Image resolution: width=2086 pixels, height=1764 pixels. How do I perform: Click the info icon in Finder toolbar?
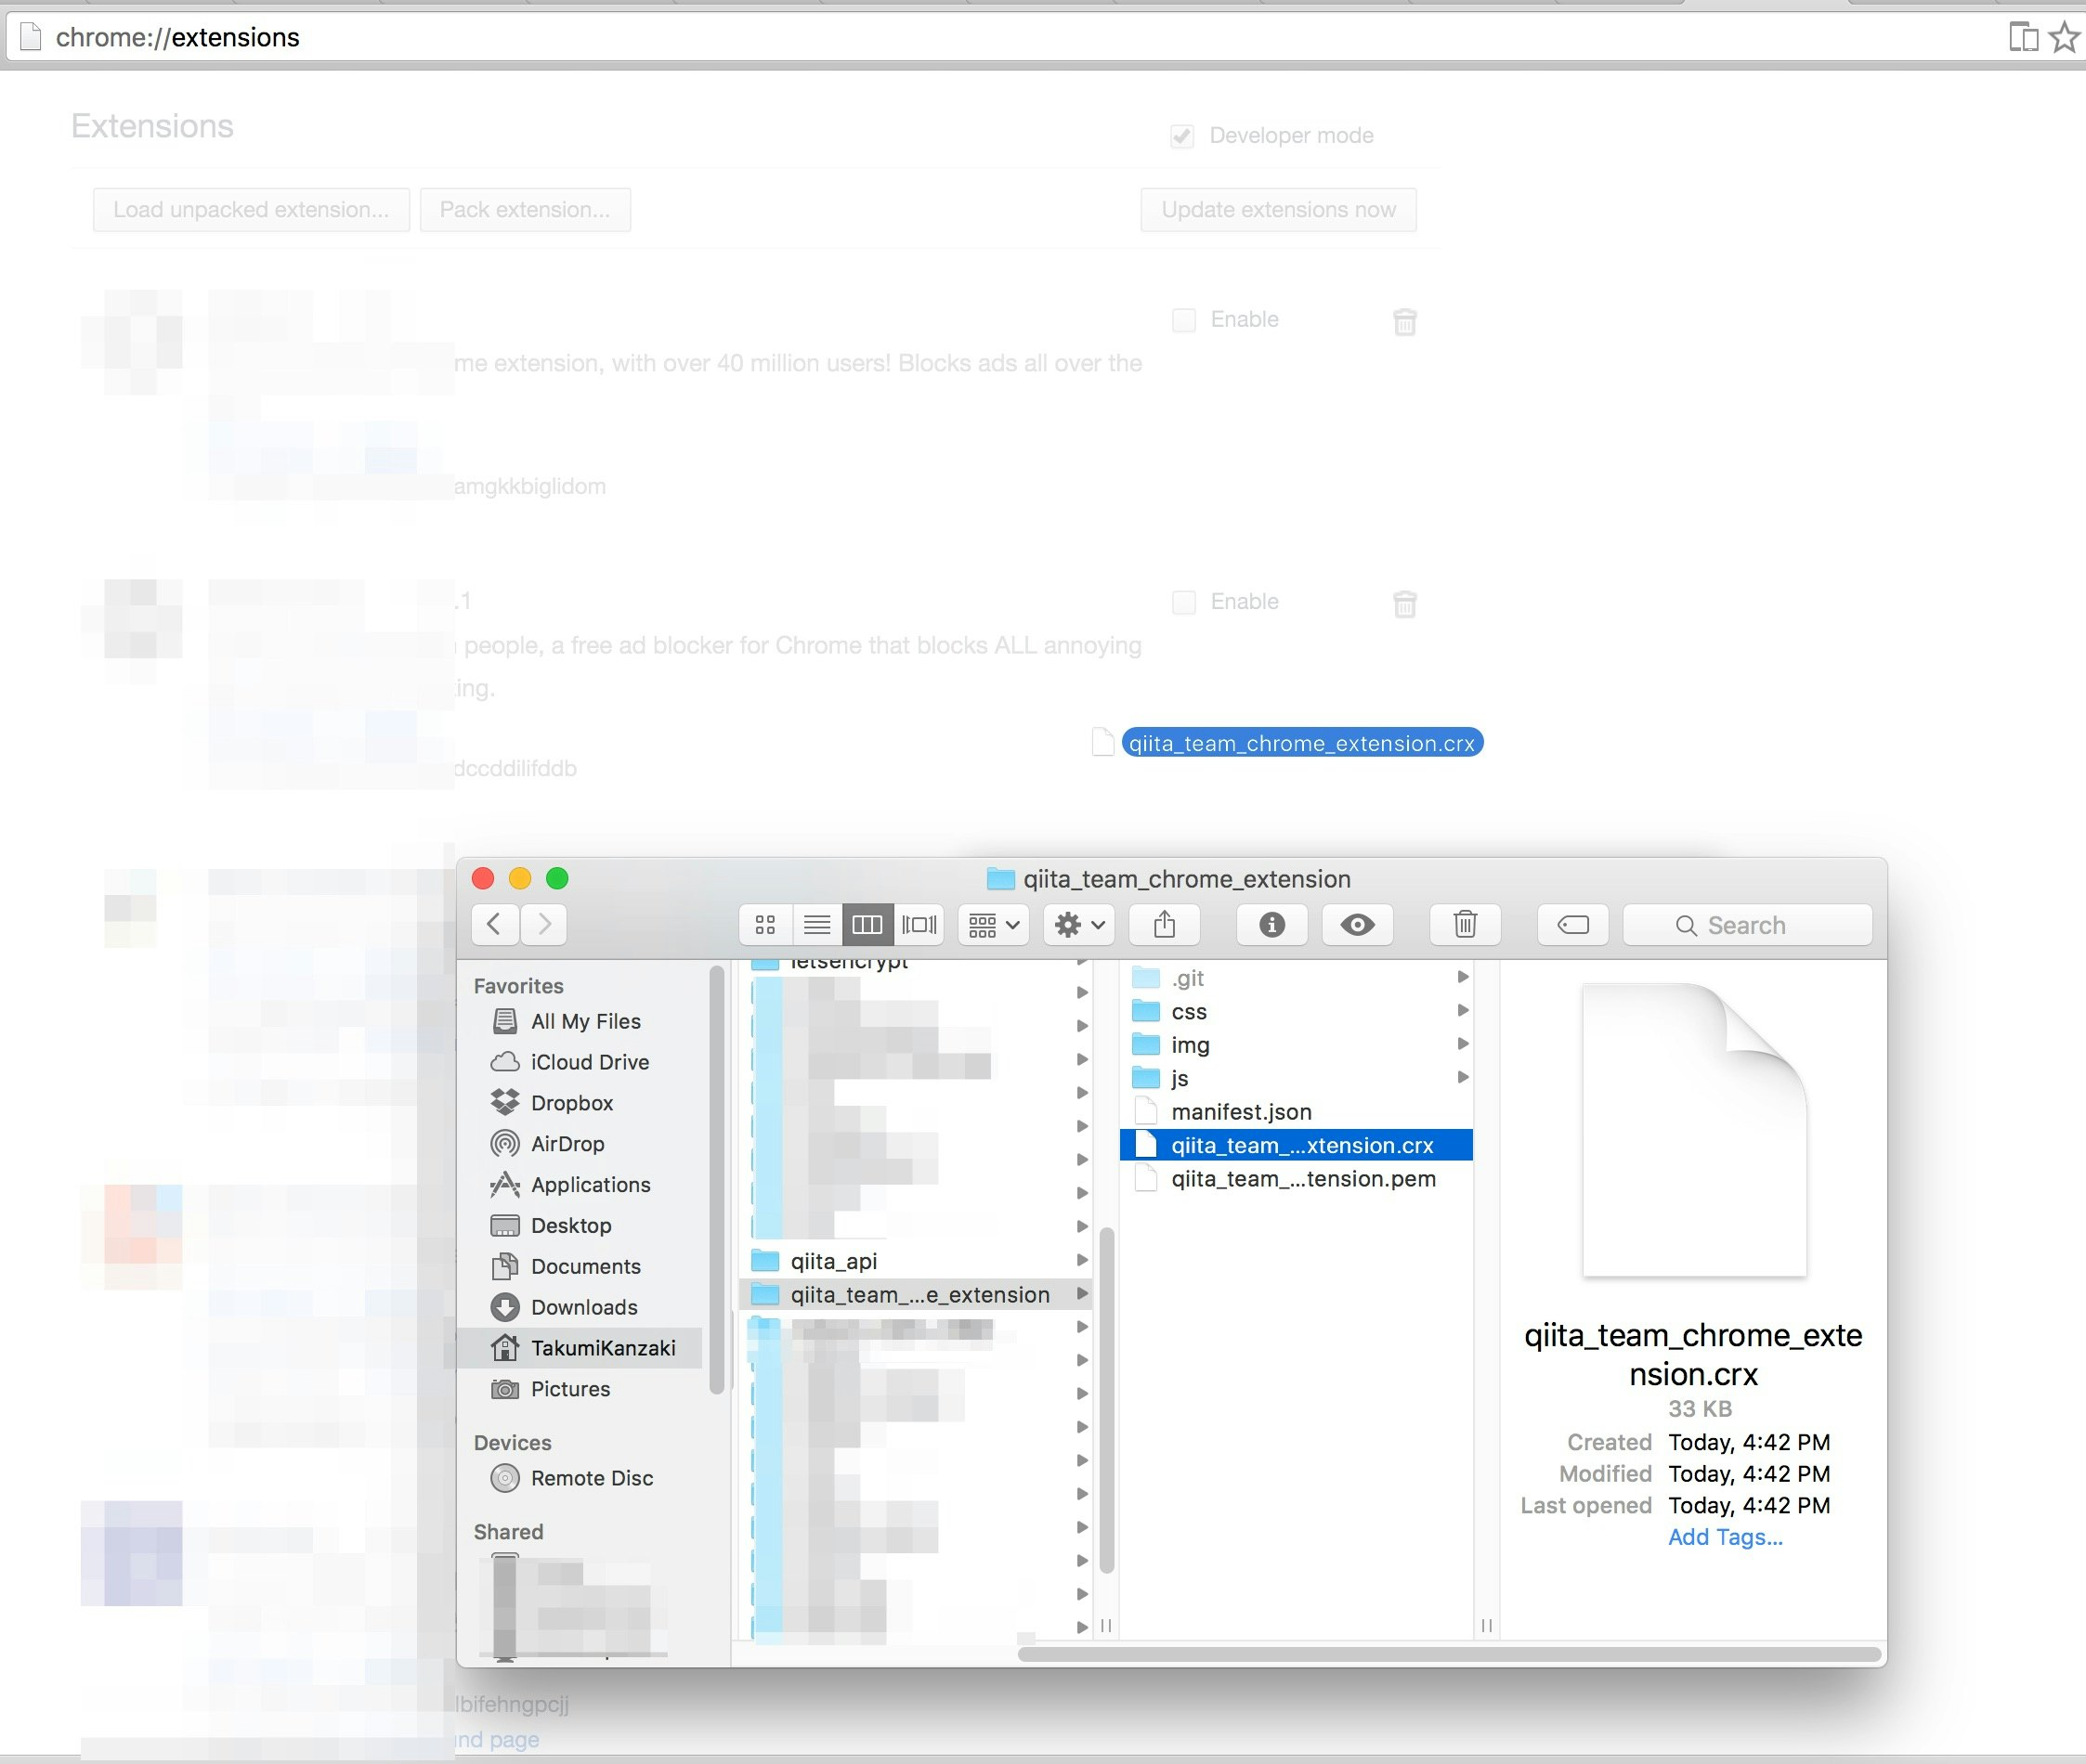tap(1274, 924)
